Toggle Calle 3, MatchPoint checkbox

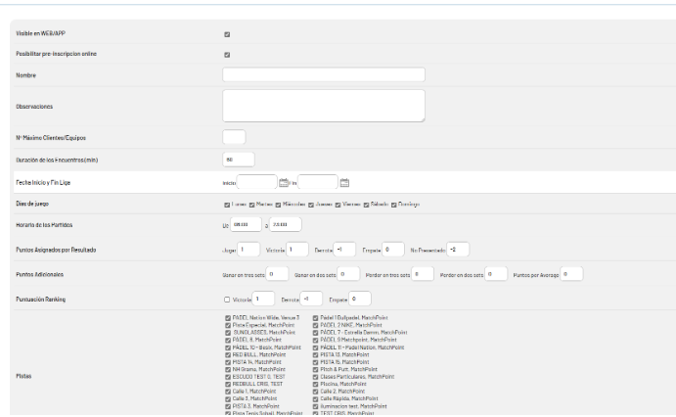pyautogui.click(x=228, y=398)
